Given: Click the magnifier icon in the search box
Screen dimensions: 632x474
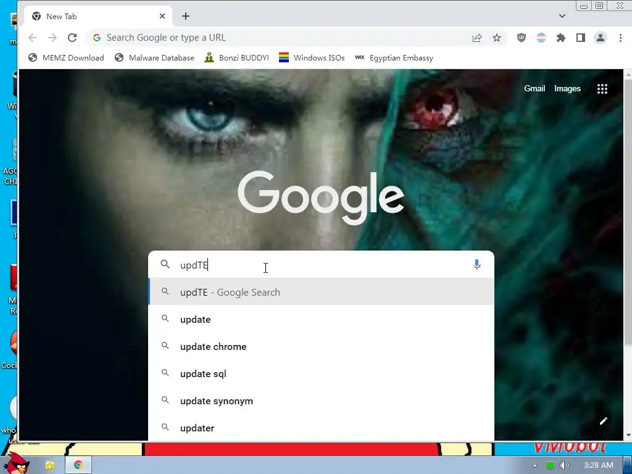Looking at the screenshot, I should [x=165, y=264].
